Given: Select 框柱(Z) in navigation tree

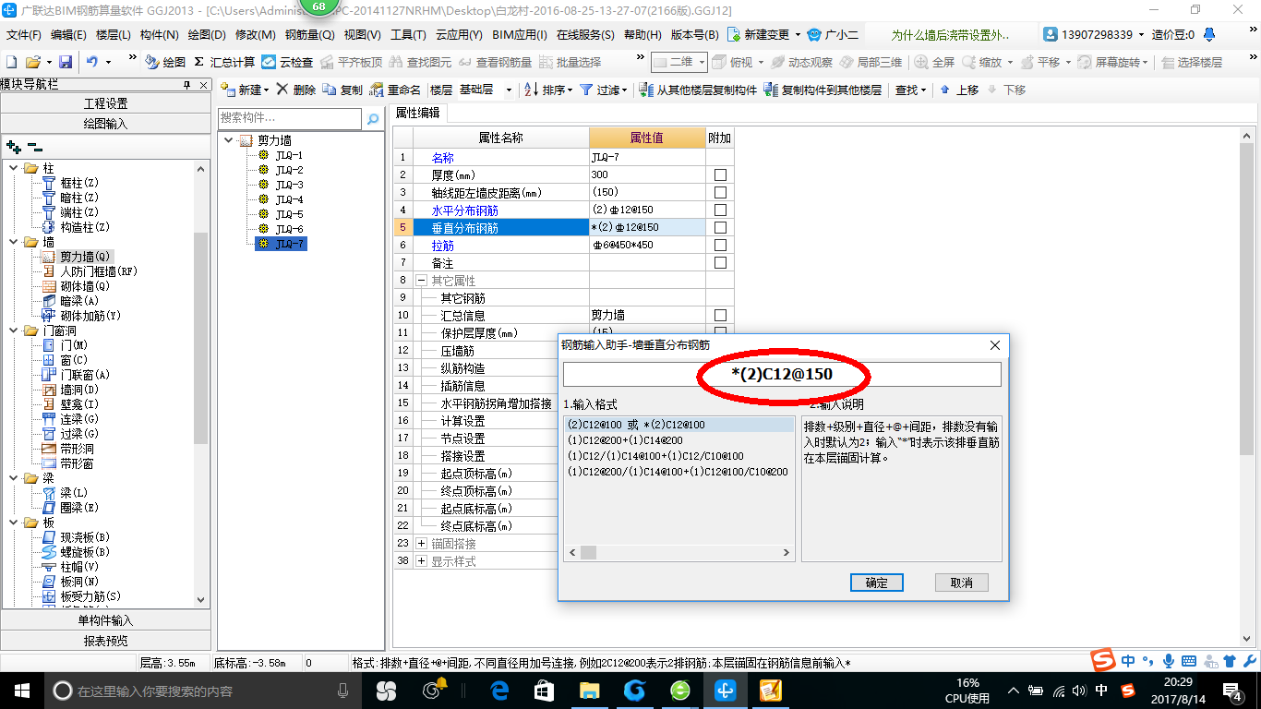Looking at the screenshot, I should pos(78,183).
